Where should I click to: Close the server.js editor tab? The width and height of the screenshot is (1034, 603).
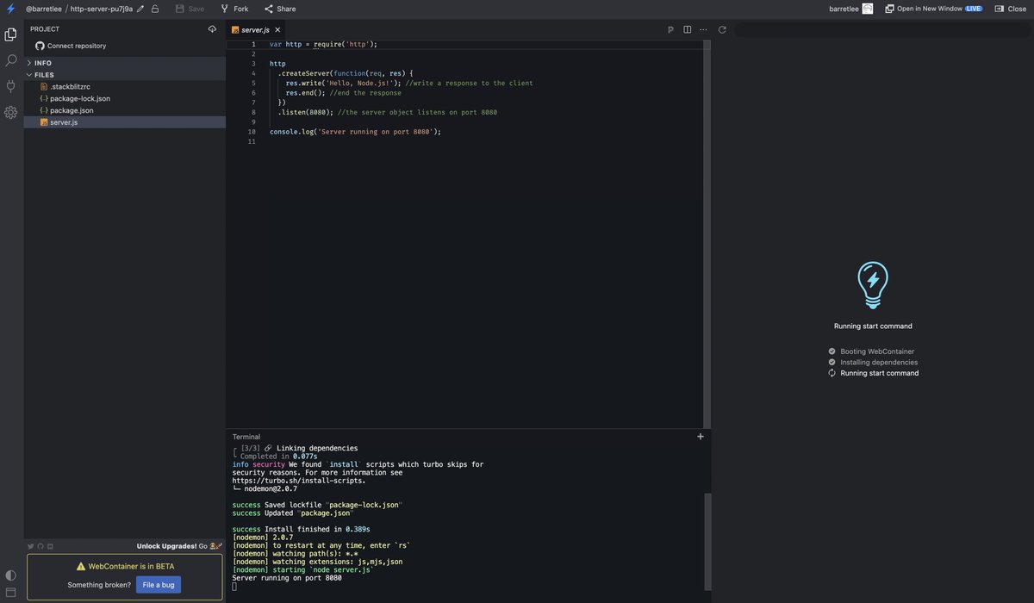[277, 29]
